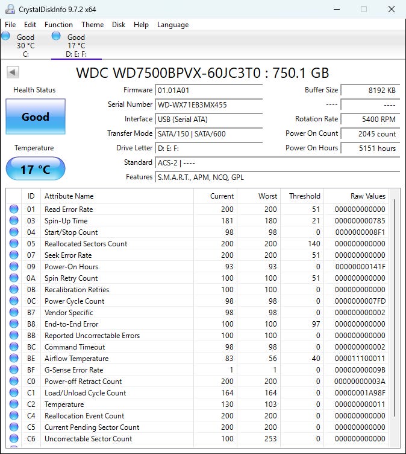Click the CrystalDiskInfo title bar app icon
Screen dimensions: 406x454
(9, 9)
